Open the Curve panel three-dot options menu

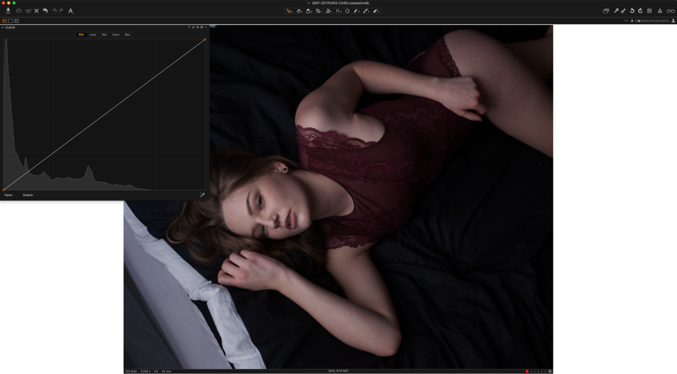point(206,28)
